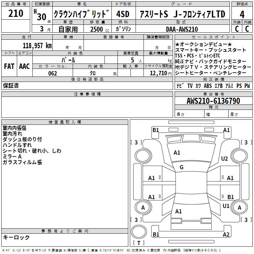Select the recycle deposit 12,710円
Viewport: 254px width, 254px height.
[x=161, y=73]
